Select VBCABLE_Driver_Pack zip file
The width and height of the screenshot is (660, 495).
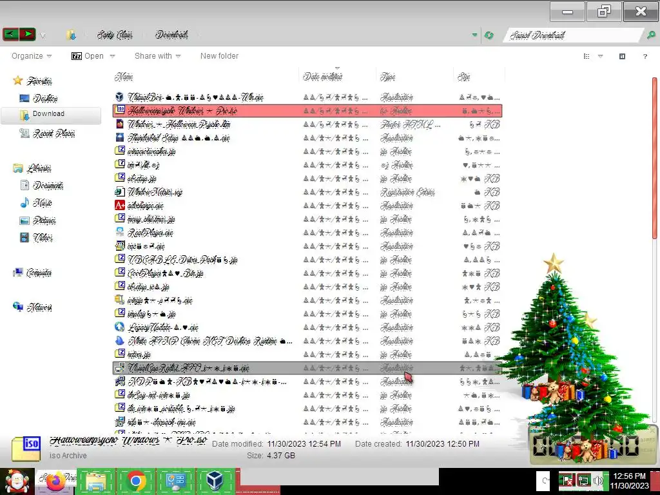182,260
